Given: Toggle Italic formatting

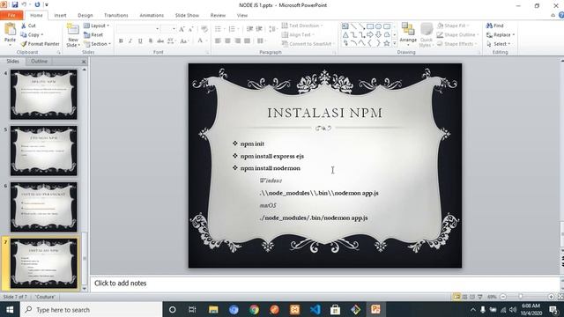Looking at the screenshot, I should click(130, 41).
